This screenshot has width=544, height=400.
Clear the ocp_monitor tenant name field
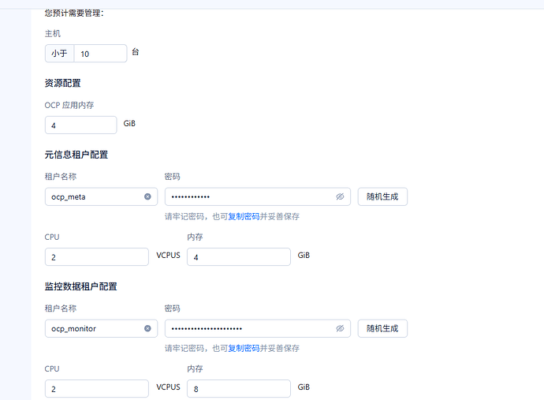147,328
